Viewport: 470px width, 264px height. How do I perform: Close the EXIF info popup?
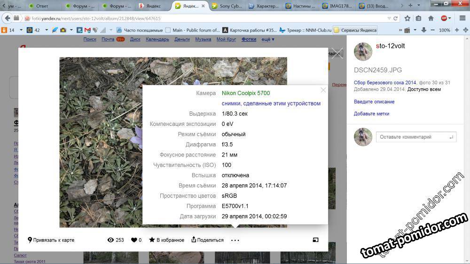(x=323, y=90)
